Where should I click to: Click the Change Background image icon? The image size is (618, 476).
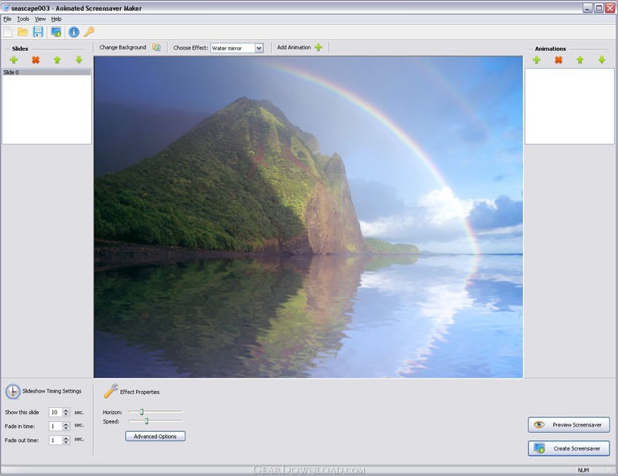click(157, 47)
